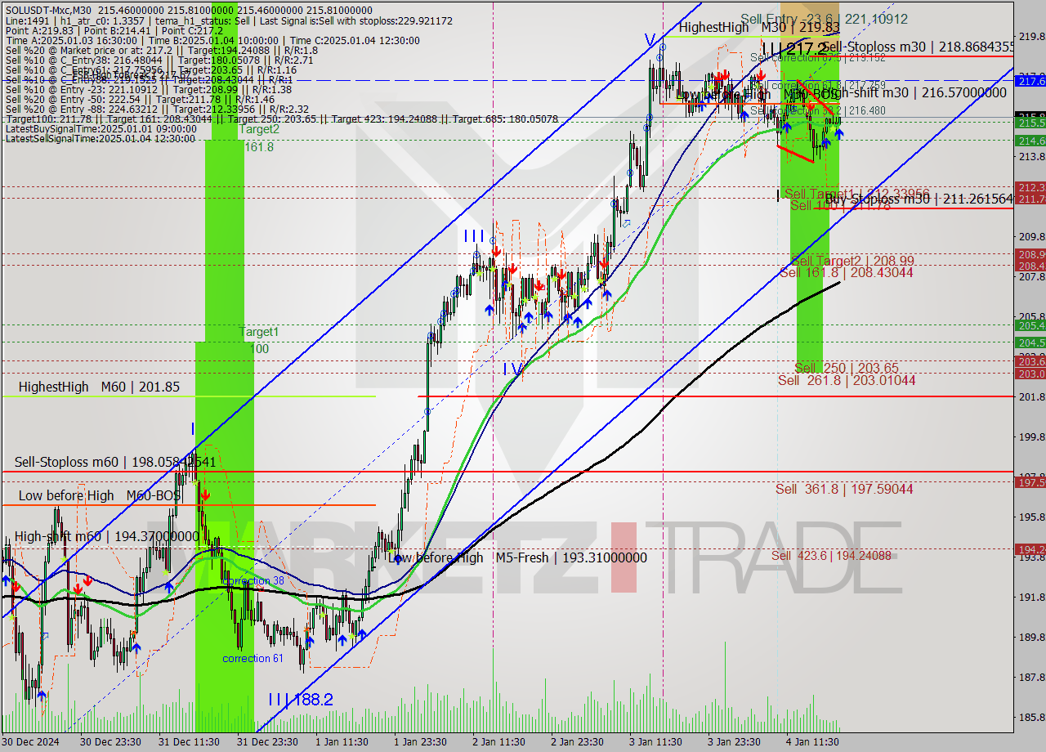This screenshot has width=1046, height=752.
Task: Select the '31 Dec 11:30' time axis label
Action: (188, 741)
